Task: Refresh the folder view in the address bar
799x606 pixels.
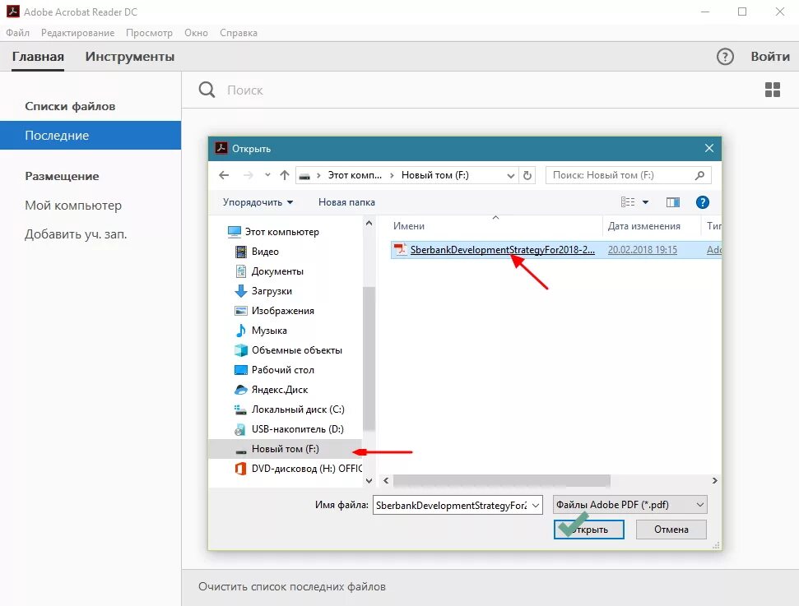Action: [x=527, y=175]
